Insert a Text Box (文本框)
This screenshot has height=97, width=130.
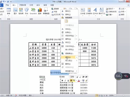(x=83, y=12)
